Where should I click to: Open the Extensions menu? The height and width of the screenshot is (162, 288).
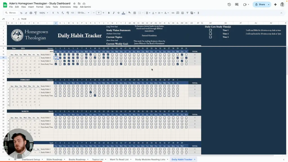pos(65,7)
